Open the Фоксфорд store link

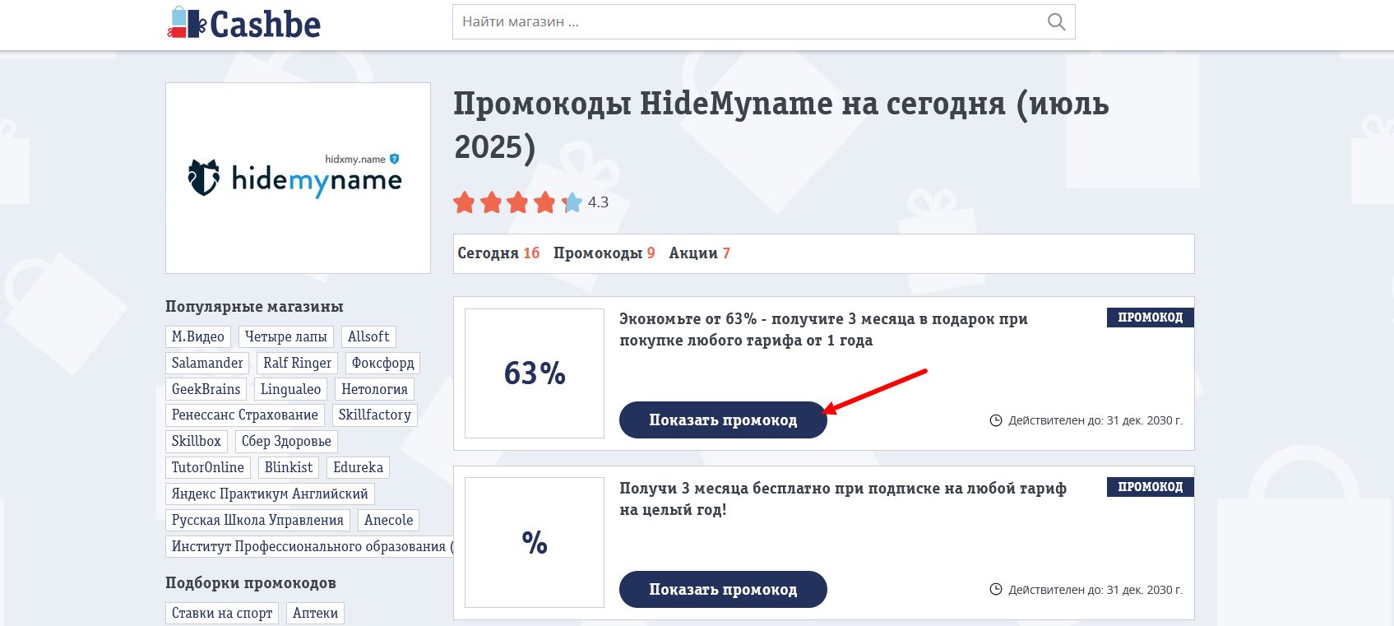click(x=383, y=363)
